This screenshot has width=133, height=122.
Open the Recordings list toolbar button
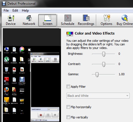point(86,20)
